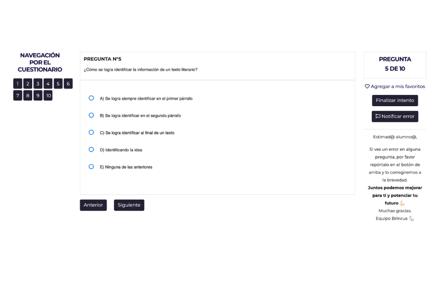Pick option D Identificando la idea
Image resolution: width=437 pixels, height=281 pixels.
point(91,150)
